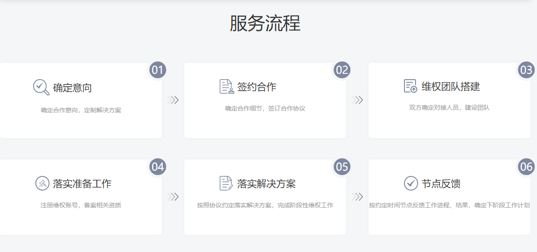Click the document upload icon beside 维权团队搭建
The height and width of the screenshot is (252, 537).
pos(411,86)
